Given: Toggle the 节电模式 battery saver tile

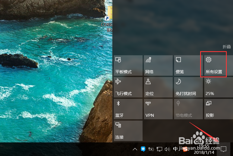Looking at the screenshot, I should point(188,109).
